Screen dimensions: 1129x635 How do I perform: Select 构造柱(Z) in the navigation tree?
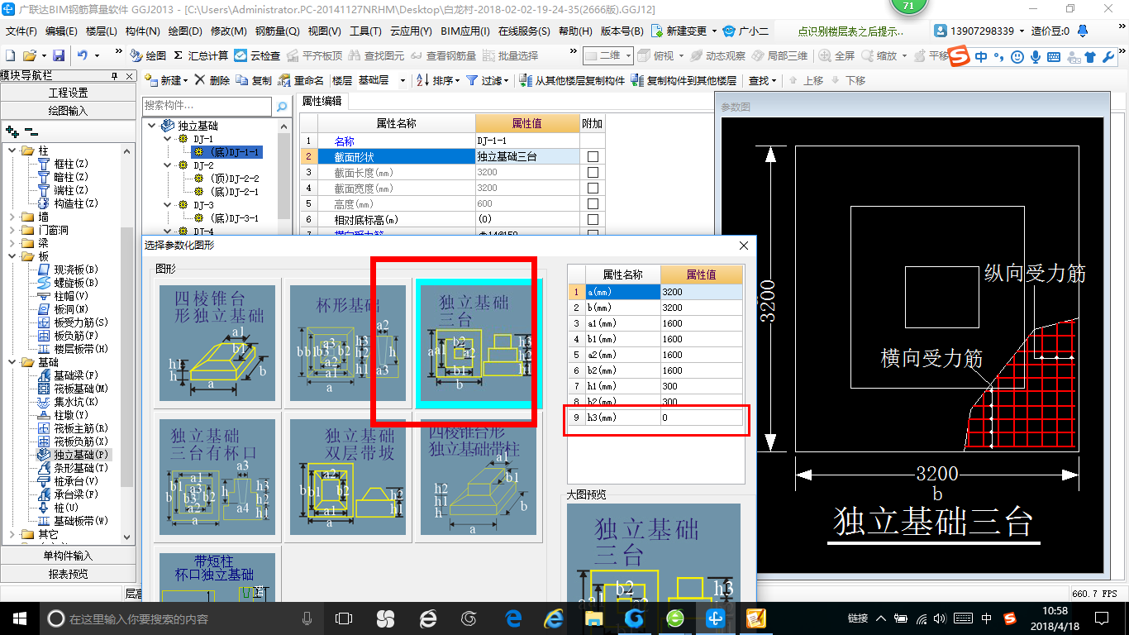coord(76,203)
